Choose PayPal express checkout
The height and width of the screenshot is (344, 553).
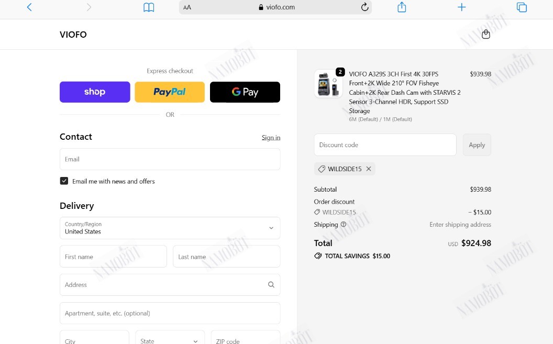[170, 92]
